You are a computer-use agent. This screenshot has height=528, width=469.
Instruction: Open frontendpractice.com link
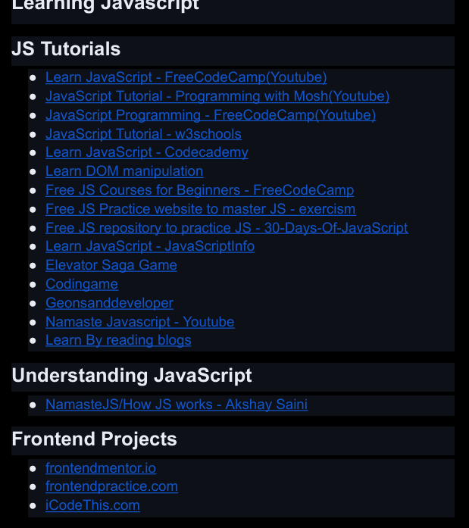pos(111,486)
